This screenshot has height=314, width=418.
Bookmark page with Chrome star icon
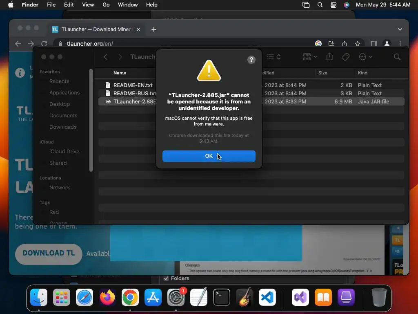[358, 43]
